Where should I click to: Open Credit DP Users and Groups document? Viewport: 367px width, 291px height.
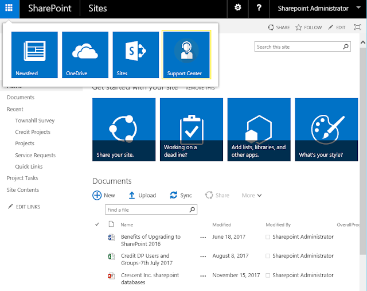(147, 259)
